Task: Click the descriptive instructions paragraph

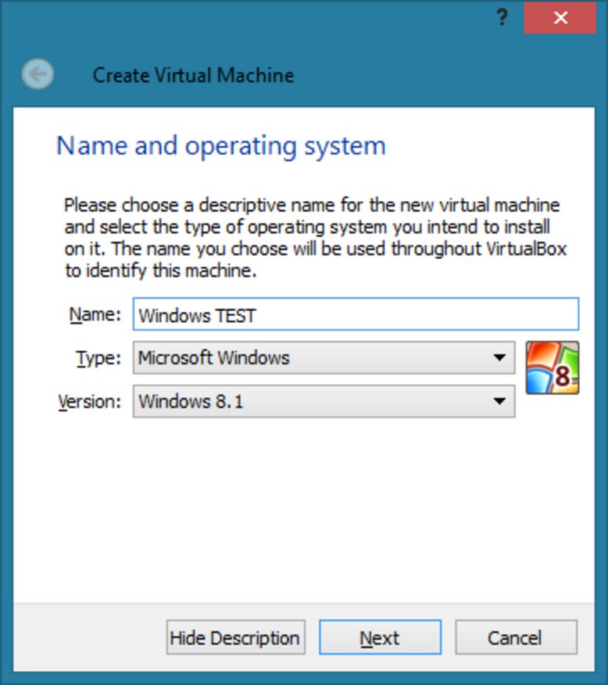Action: [x=314, y=239]
